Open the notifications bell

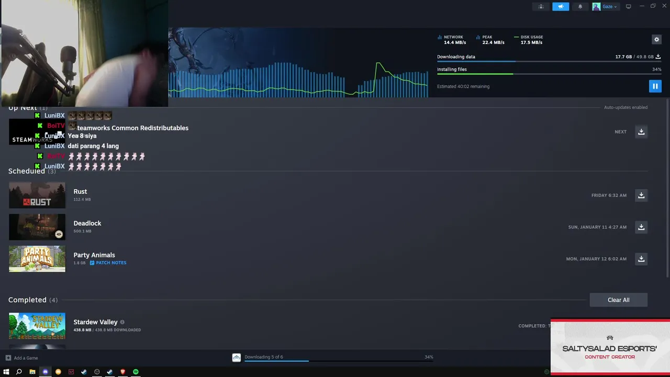(x=580, y=6)
